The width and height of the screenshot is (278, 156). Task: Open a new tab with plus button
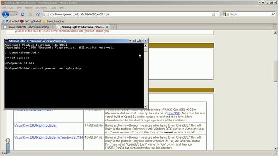click(x=113, y=27)
